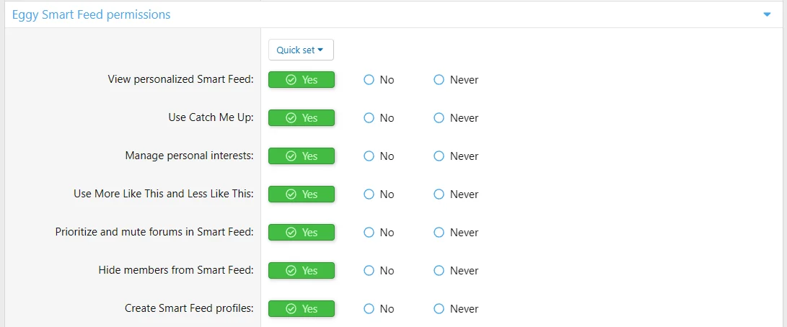The image size is (787, 327).
Task: Choose Never for Create Smart Feed profiles
Action: tap(456, 308)
